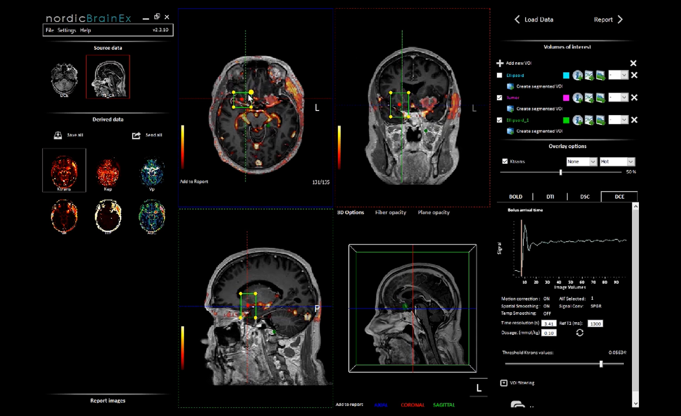Enable the Ellipsoid VOI checkbox
Screen dimensions: 681x416
click(x=500, y=75)
